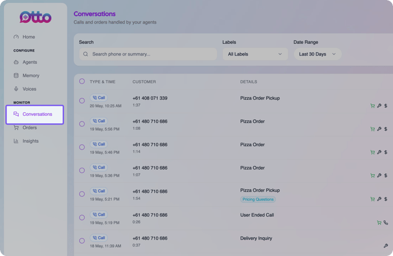Click the wrench icon on the 5:36 PM call row
The height and width of the screenshot is (256, 393).
(379, 175)
